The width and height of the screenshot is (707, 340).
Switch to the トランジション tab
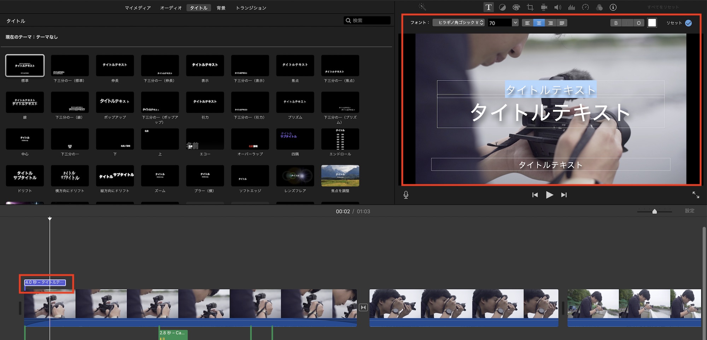coord(251,8)
